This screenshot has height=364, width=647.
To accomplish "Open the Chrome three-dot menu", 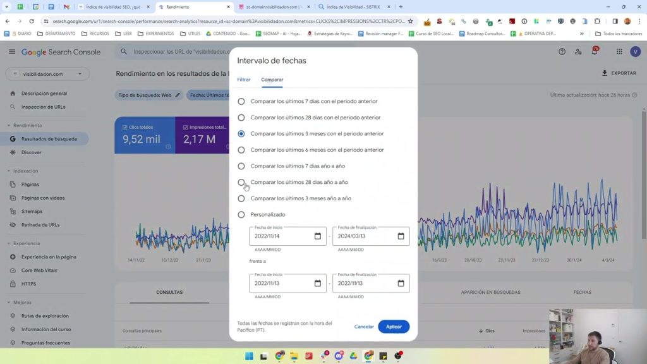I will pyautogui.click(x=639, y=21).
